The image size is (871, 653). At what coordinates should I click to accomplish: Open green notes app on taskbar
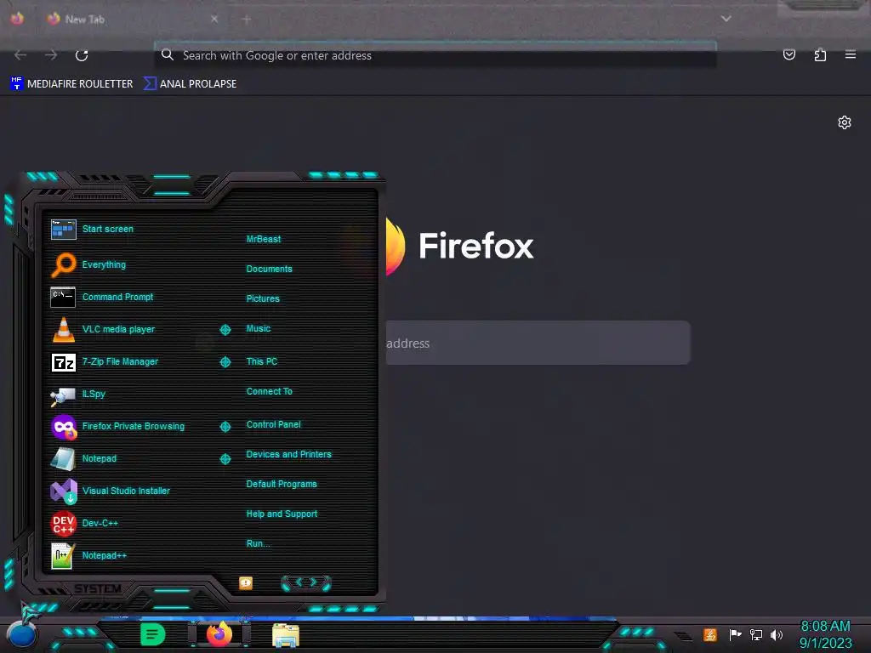point(153,634)
